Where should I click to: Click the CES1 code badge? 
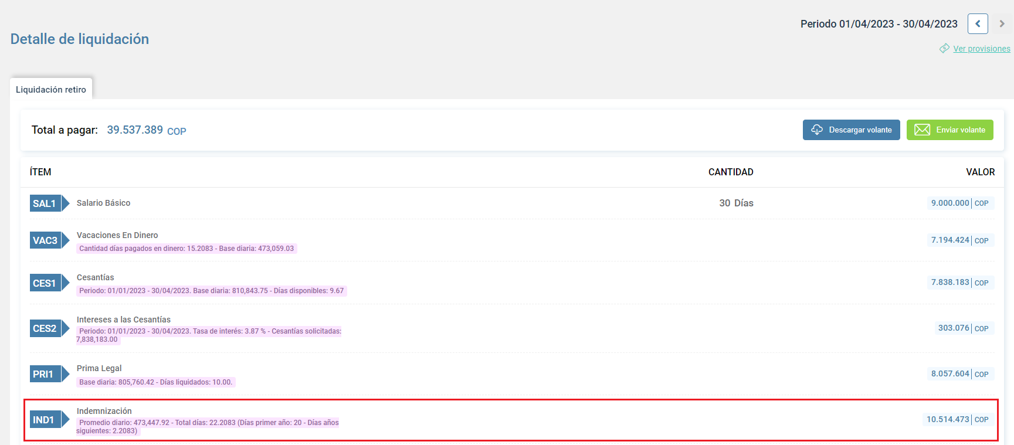pyautogui.click(x=49, y=283)
